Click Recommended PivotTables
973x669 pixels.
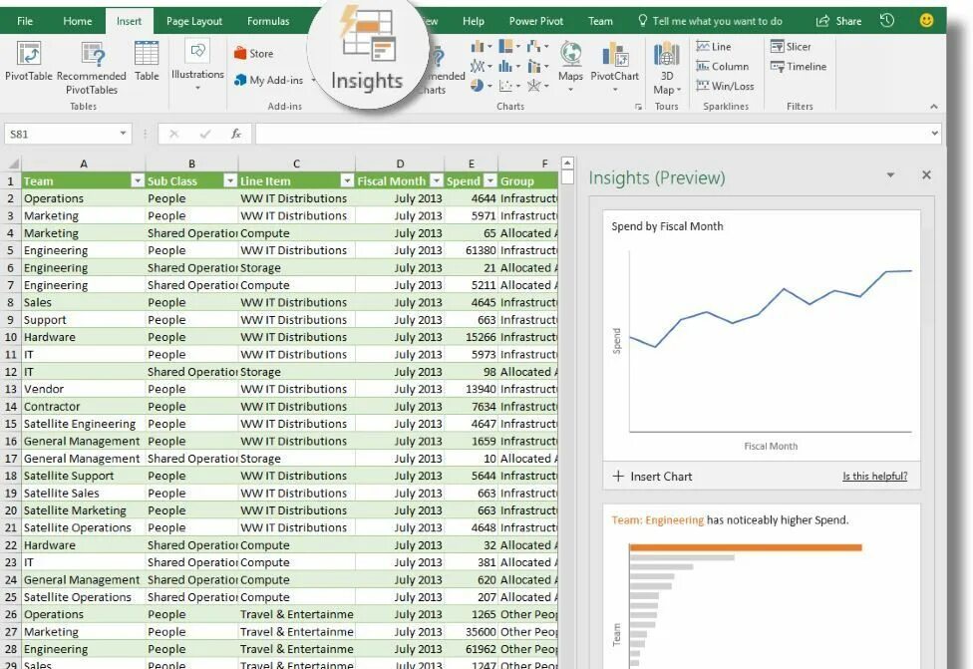point(92,68)
